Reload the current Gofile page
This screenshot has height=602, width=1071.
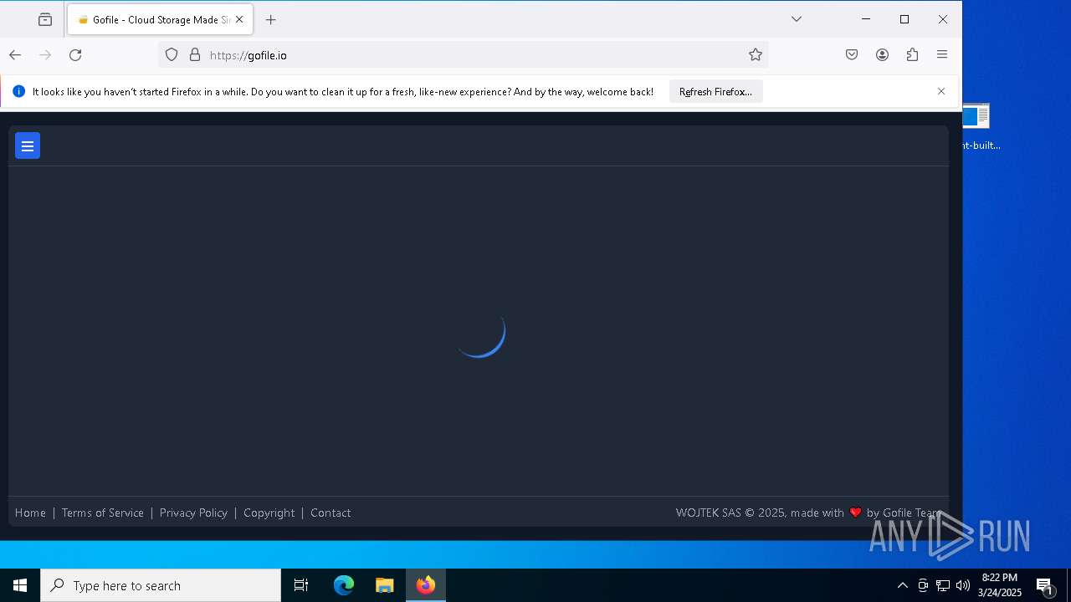[75, 55]
